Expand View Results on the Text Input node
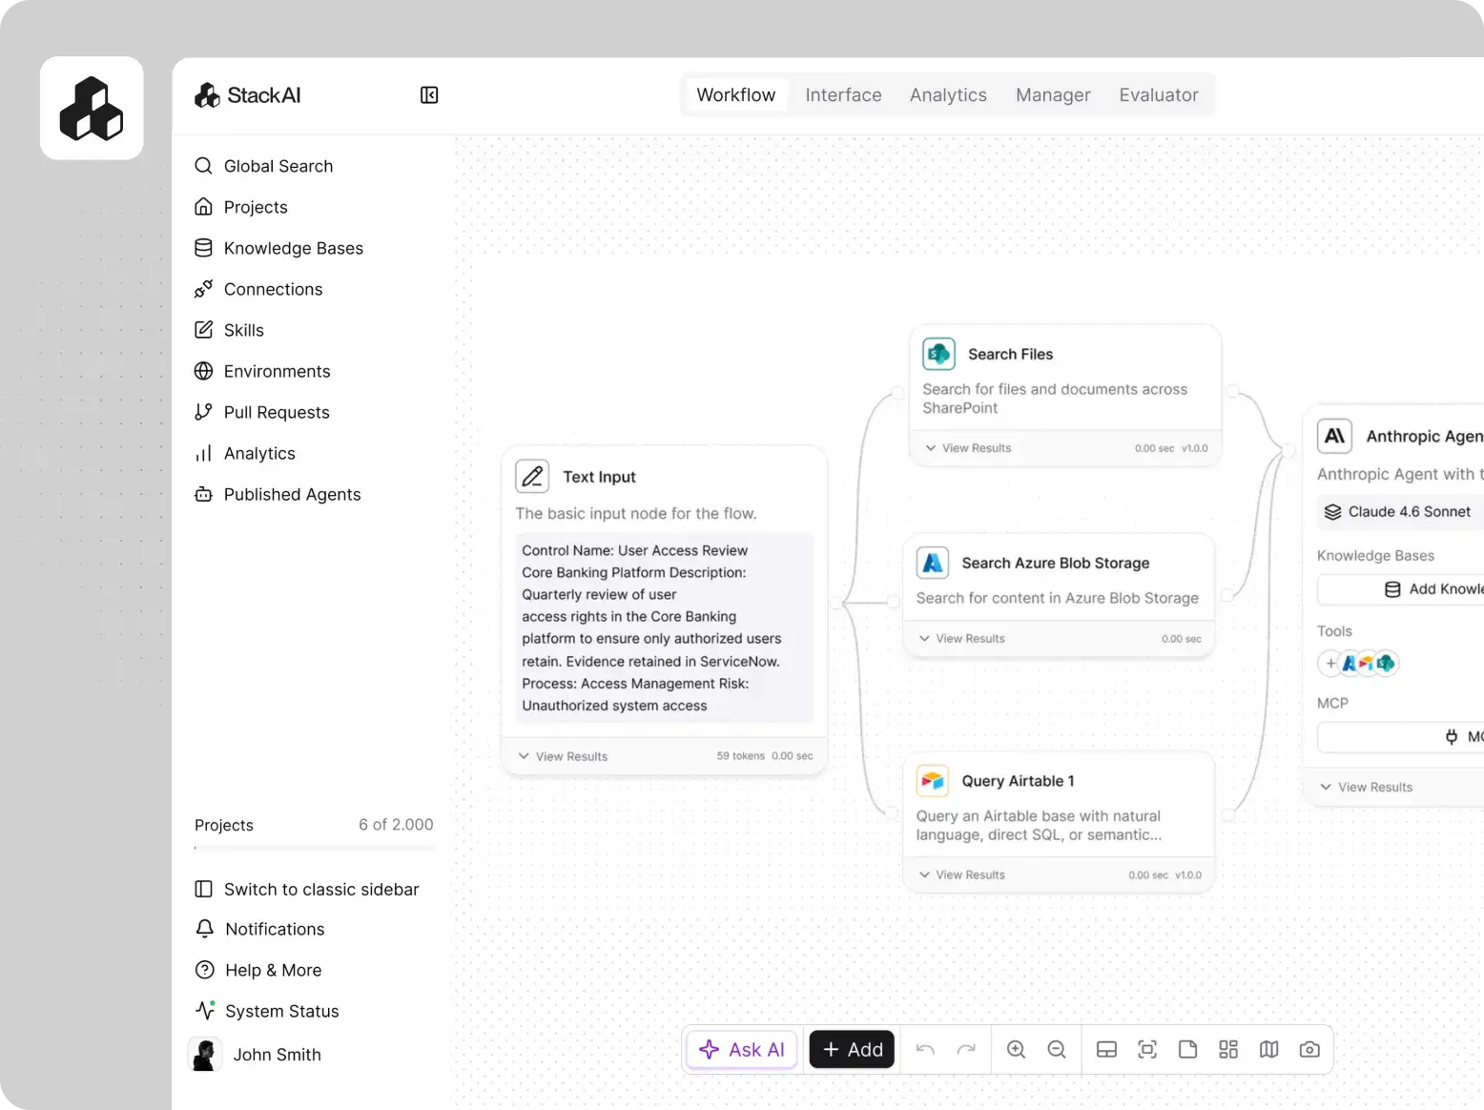The height and width of the screenshot is (1110, 1484). 563,756
